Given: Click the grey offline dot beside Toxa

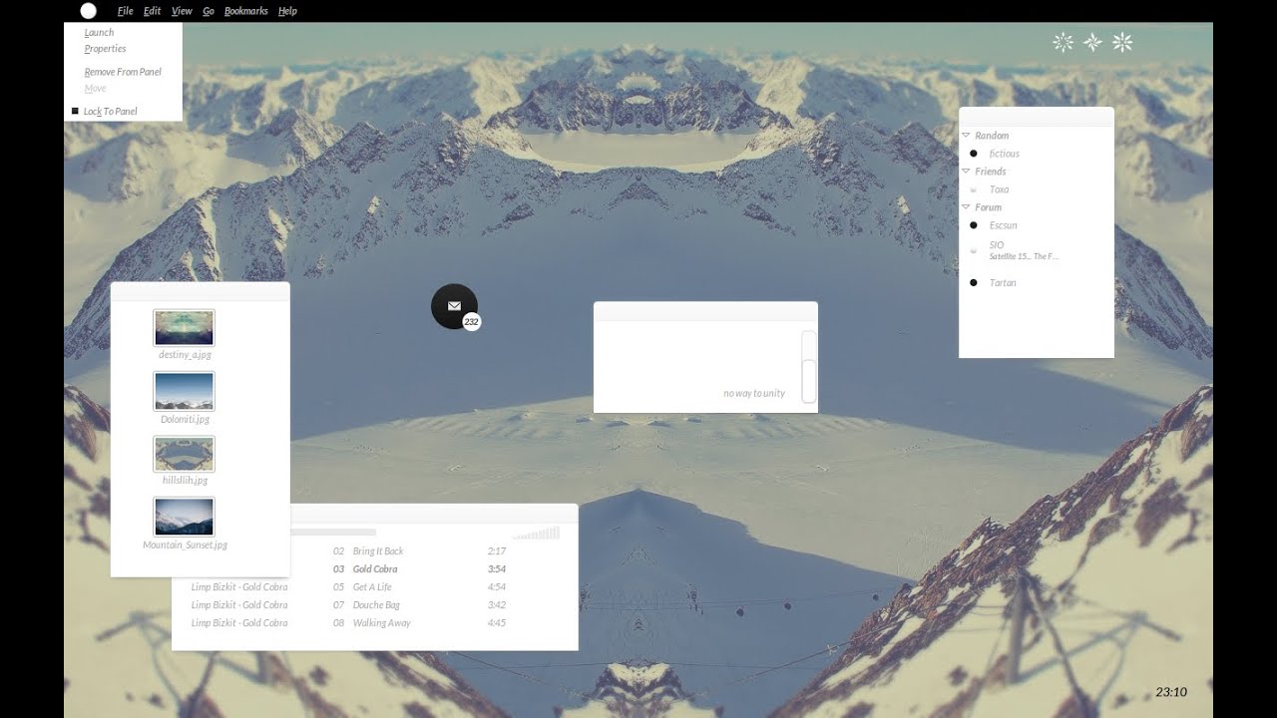Looking at the screenshot, I should pyautogui.click(x=974, y=189).
